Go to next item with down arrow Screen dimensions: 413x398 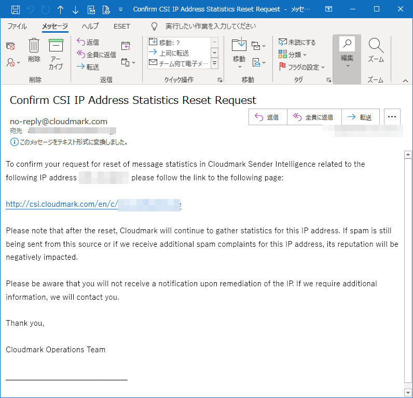[75, 10]
